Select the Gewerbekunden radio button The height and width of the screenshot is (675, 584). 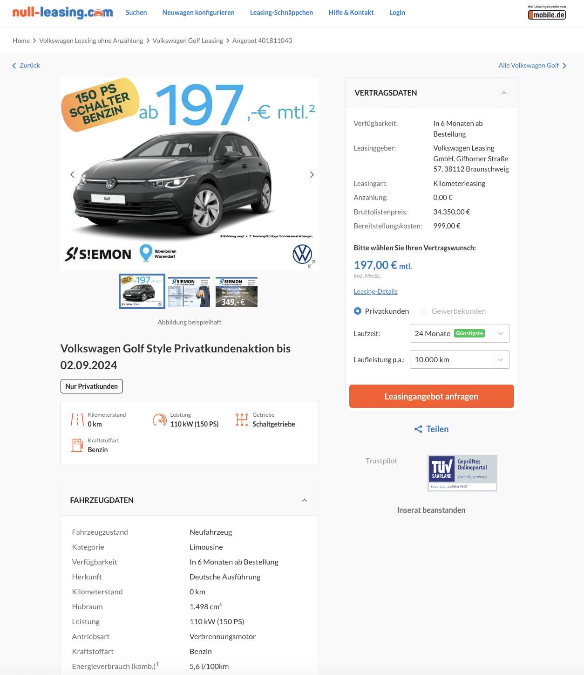[424, 311]
